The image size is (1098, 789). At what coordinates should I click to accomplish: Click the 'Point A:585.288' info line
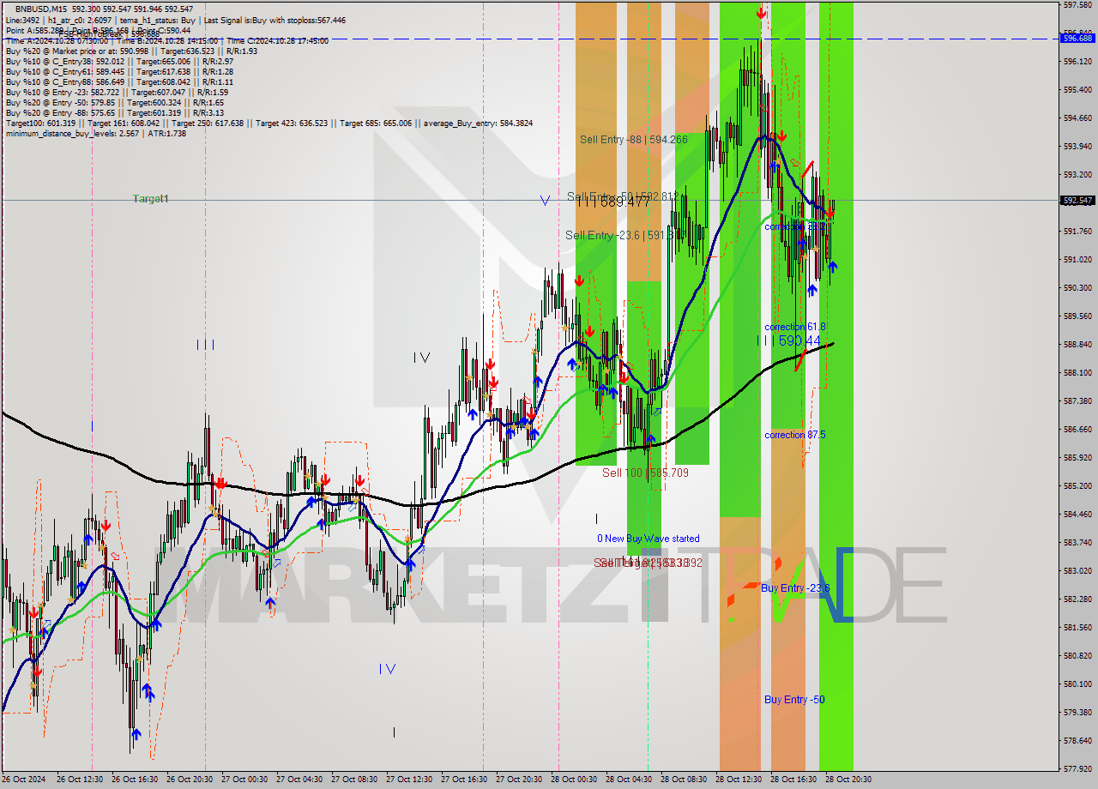tap(98, 30)
